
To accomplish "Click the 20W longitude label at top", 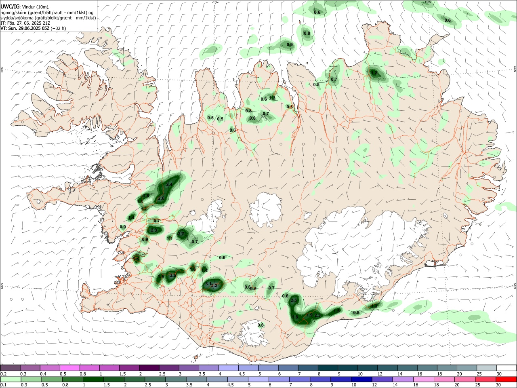I will coord(215,2).
